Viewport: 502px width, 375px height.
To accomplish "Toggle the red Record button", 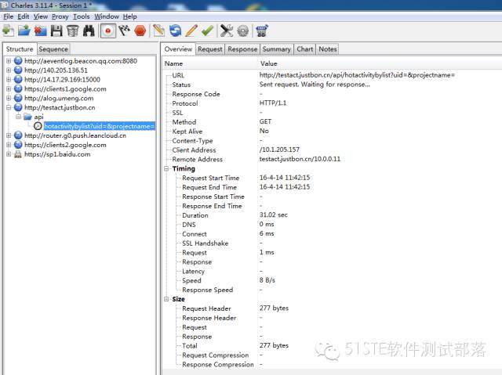I will click(108, 31).
